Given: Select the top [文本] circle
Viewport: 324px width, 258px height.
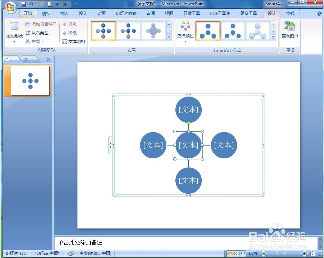Looking at the screenshot, I should (189, 110).
